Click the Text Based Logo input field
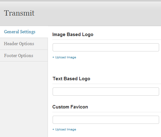This screenshot has width=161, height=137. [x=106, y=92]
